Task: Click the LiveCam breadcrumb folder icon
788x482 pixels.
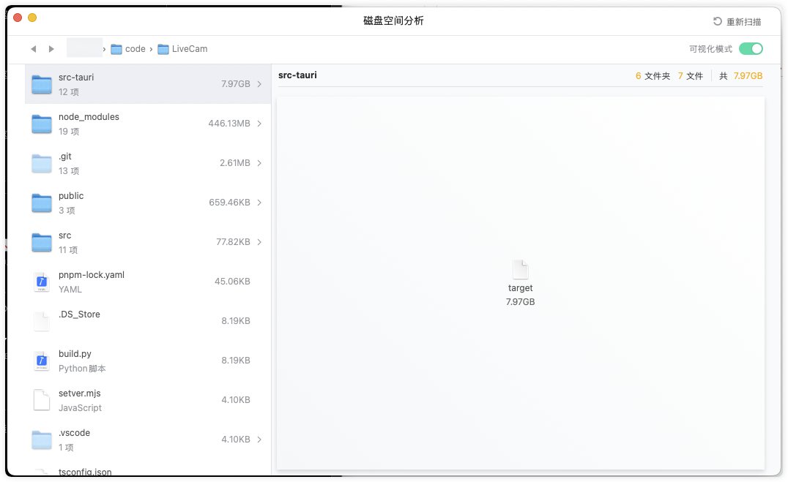Action: click(163, 49)
